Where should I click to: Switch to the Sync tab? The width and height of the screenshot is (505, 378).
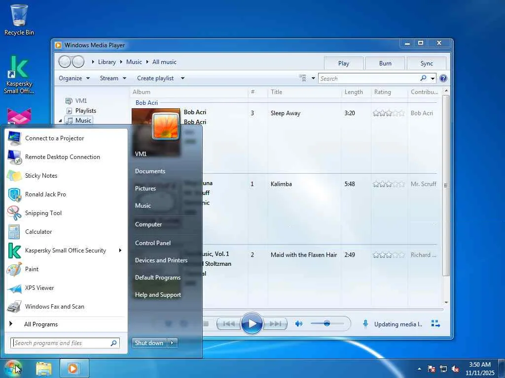[x=427, y=63]
